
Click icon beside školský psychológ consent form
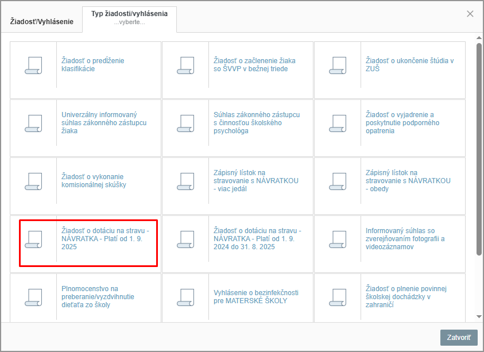tap(185, 123)
